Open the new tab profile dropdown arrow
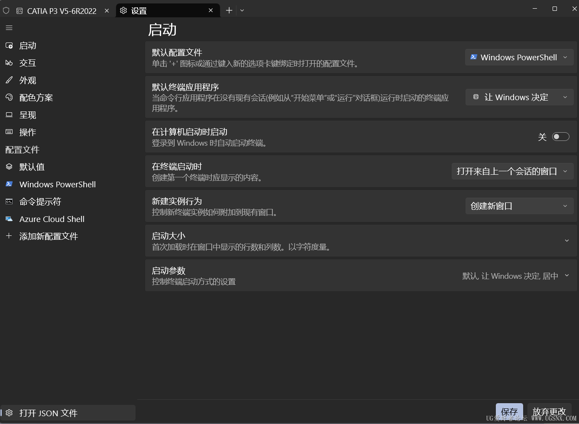Screen dimensions: 579x424 tap(242, 10)
